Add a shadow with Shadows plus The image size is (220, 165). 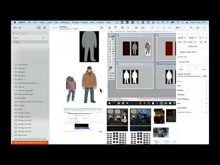pyautogui.click(x=206, y=95)
